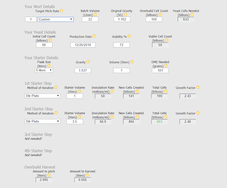Select the Production Date field 12/25/2018
227x188 pixels.
click(x=83, y=45)
